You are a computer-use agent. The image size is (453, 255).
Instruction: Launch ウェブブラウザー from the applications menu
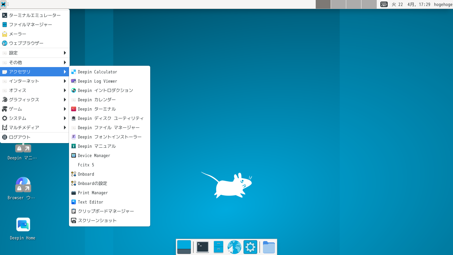35,43
